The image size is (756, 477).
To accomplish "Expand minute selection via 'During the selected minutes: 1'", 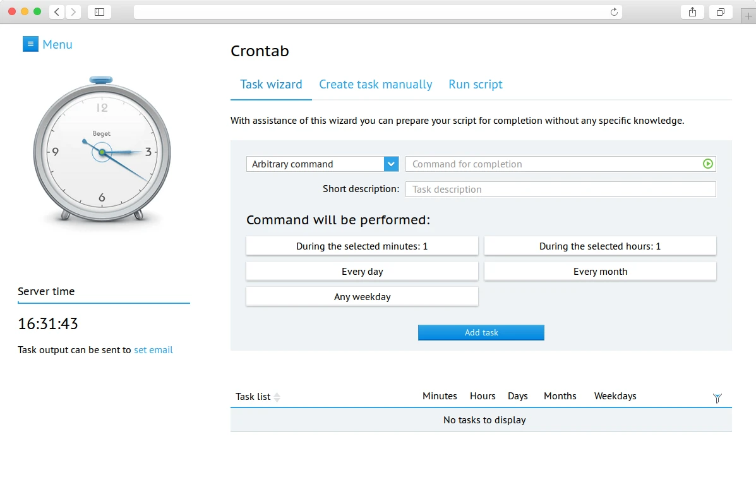I will 362,246.
